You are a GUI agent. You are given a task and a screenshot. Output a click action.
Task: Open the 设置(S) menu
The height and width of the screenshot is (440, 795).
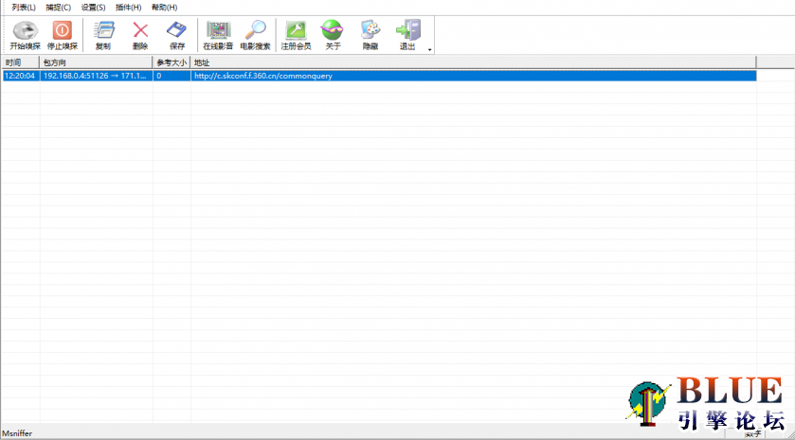[x=93, y=7]
